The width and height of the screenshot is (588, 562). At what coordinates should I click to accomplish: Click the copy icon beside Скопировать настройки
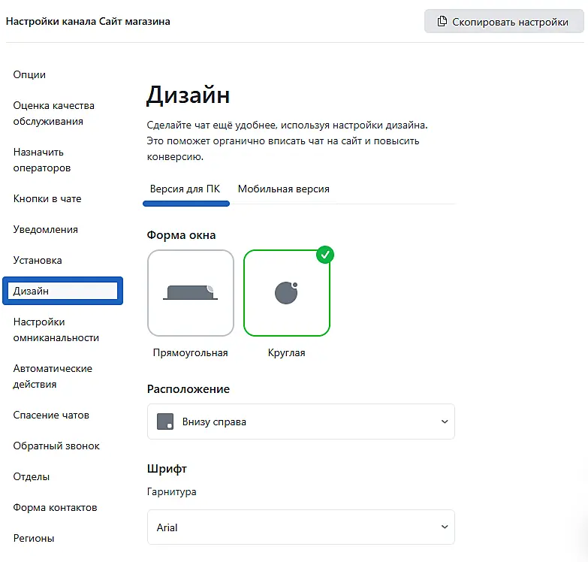coord(442,22)
